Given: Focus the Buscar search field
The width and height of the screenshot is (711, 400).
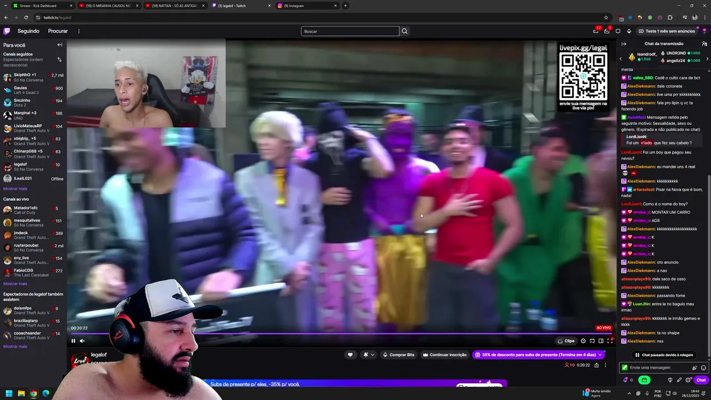Looking at the screenshot, I should pyautogui.click(x=350, y=31).
